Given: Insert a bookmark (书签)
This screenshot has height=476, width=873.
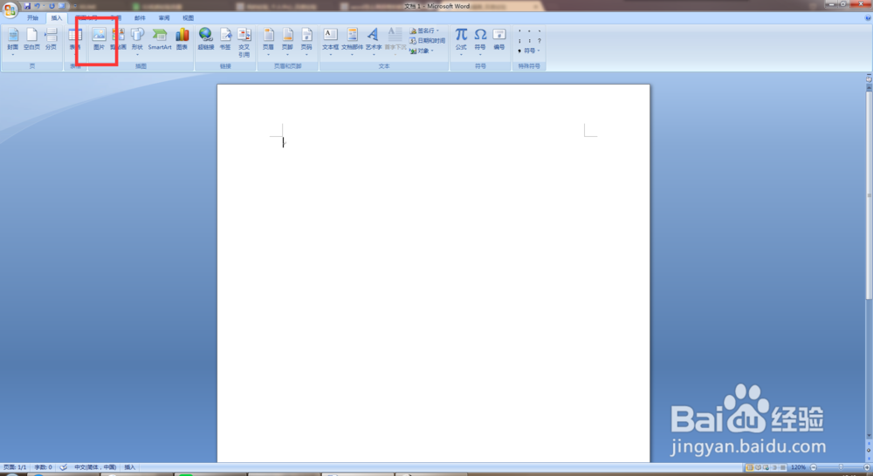Looking at the screenshot, I should click(x=225, y=41).
